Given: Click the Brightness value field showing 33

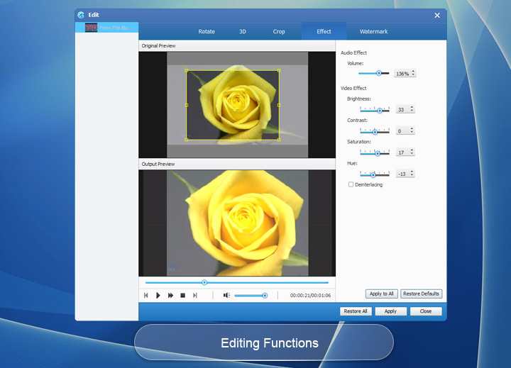Looking at the screenshot, I should pos(402,109).
